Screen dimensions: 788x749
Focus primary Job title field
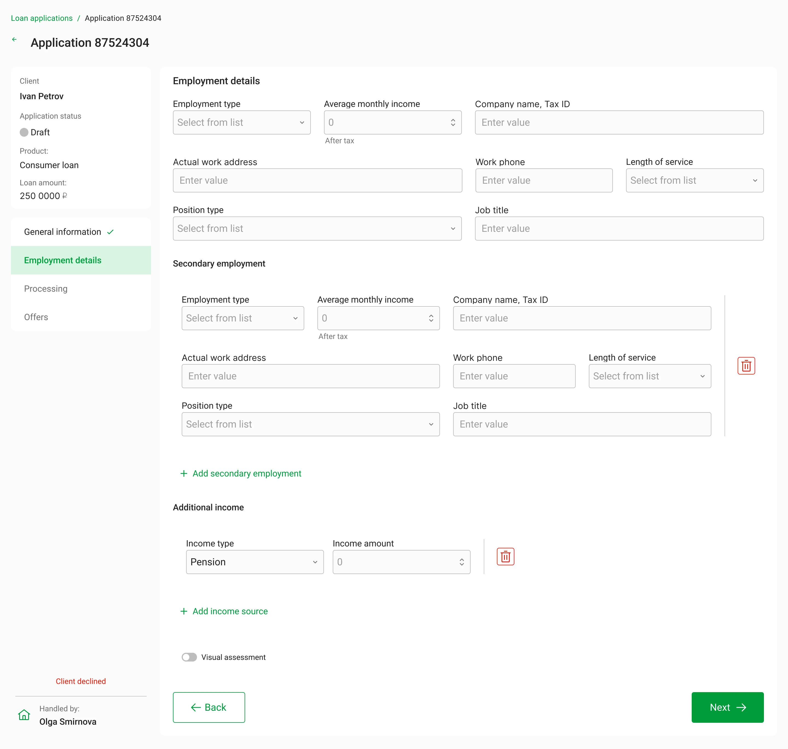619,228
